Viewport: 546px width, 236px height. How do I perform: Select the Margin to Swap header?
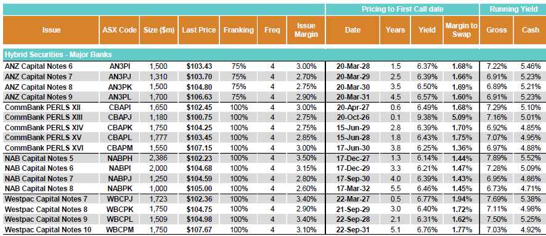[461, 30]
